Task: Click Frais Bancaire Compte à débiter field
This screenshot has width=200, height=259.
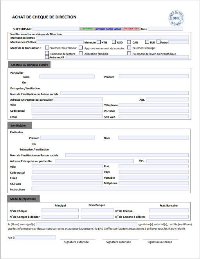Action: (x=169, y=217)
